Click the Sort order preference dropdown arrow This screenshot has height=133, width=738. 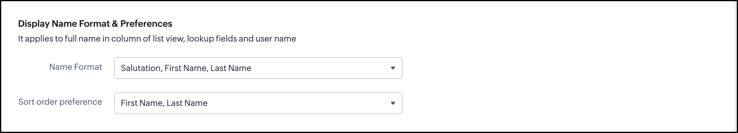click(x=393, y=103)
